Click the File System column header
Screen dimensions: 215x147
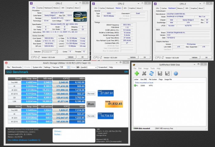(153, 79)
